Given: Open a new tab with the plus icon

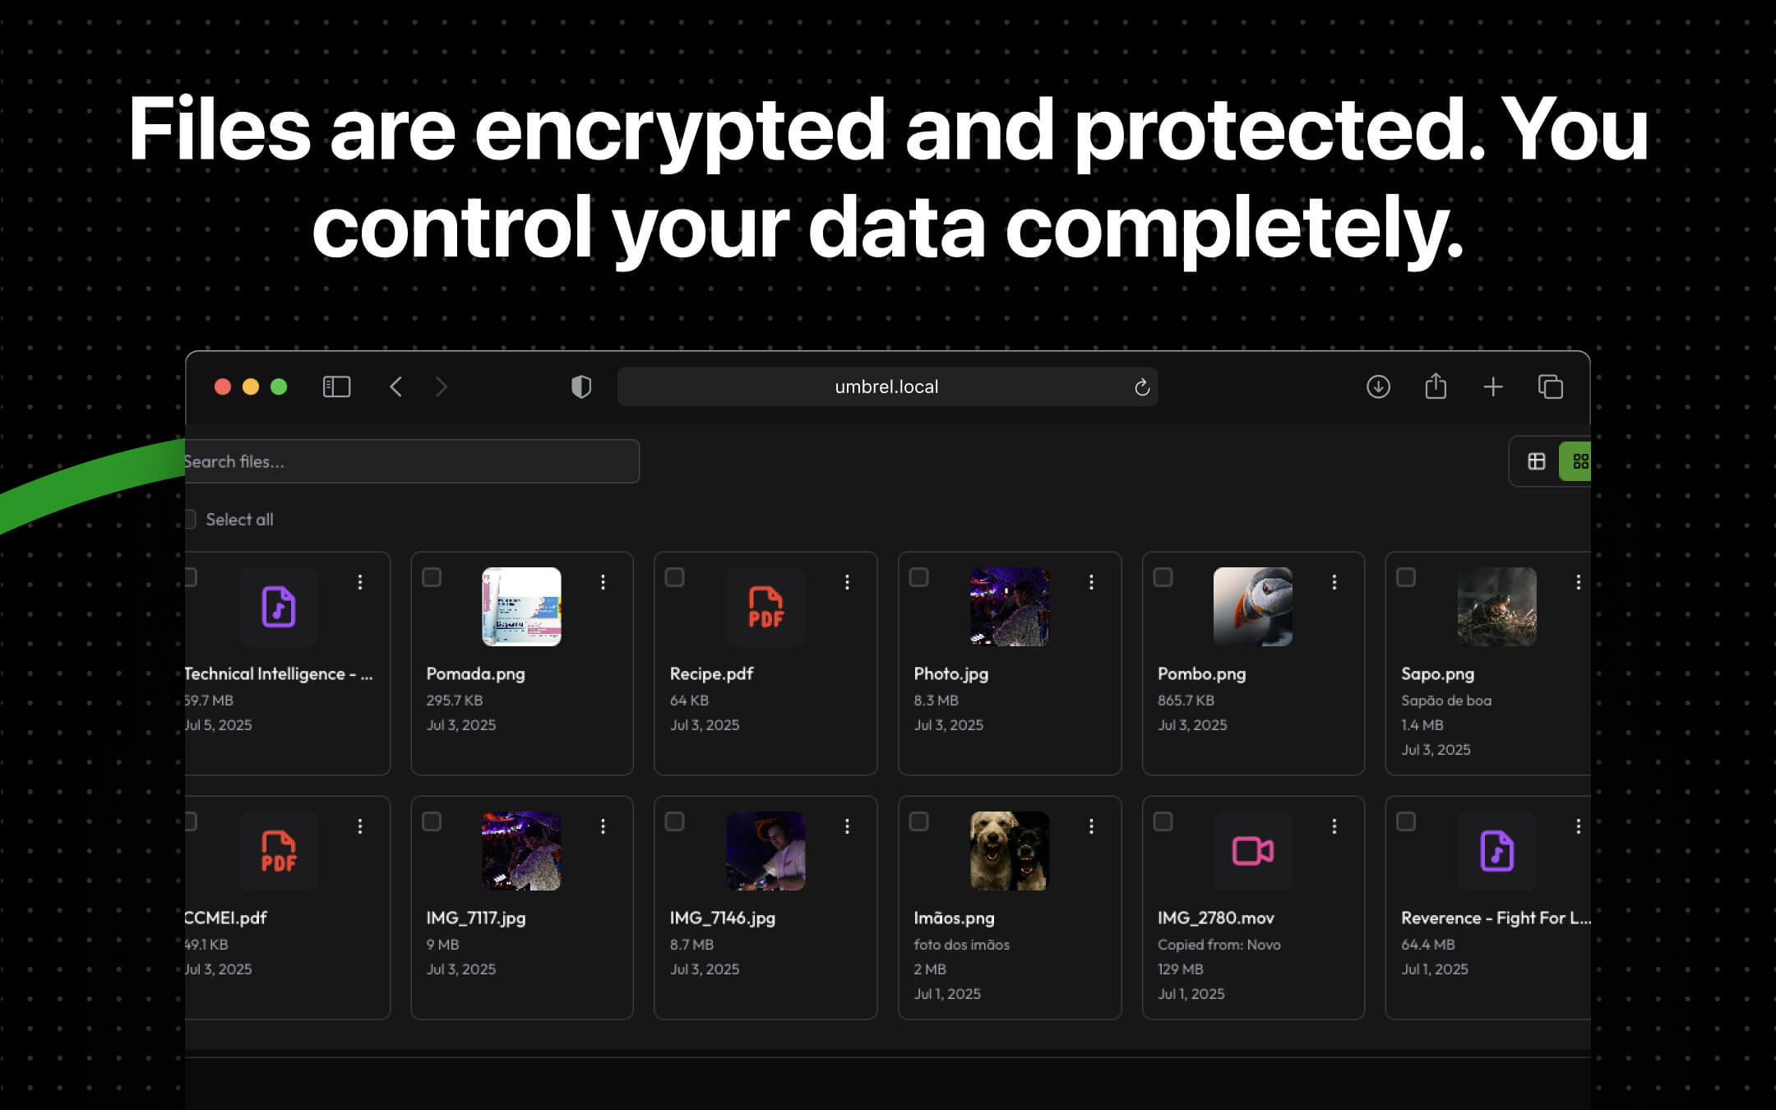Looking at the screenshot, I should click(x=1493, y=386).
